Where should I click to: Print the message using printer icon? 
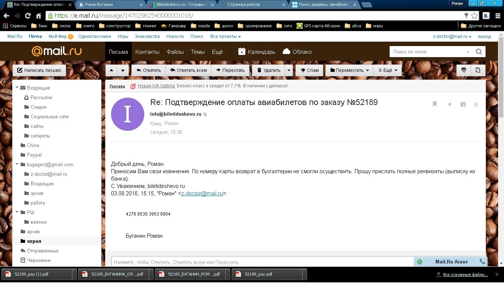point(464,70)
